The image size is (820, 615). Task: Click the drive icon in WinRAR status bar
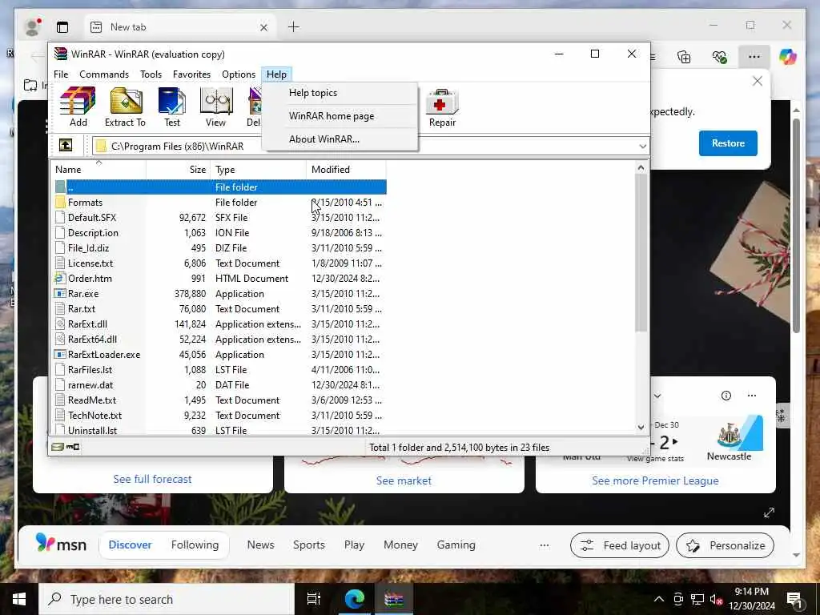[58, 447]
